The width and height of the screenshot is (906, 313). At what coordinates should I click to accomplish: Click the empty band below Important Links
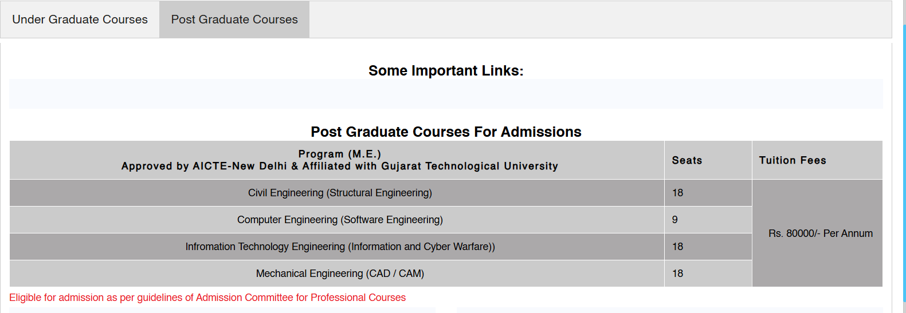[446, 94]
